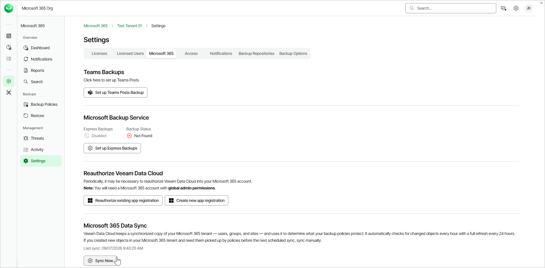Viewport: 545px width, 268px height.
Task: Click the Restore arrow sidebar icon
Action: [26, 116]
